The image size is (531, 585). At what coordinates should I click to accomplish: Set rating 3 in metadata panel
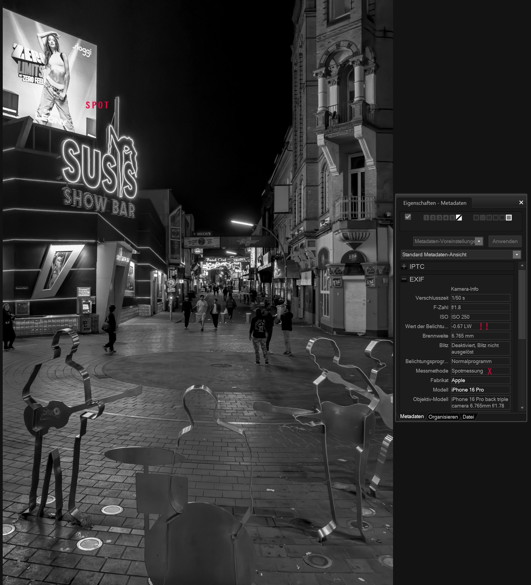(x=439, y=218)
